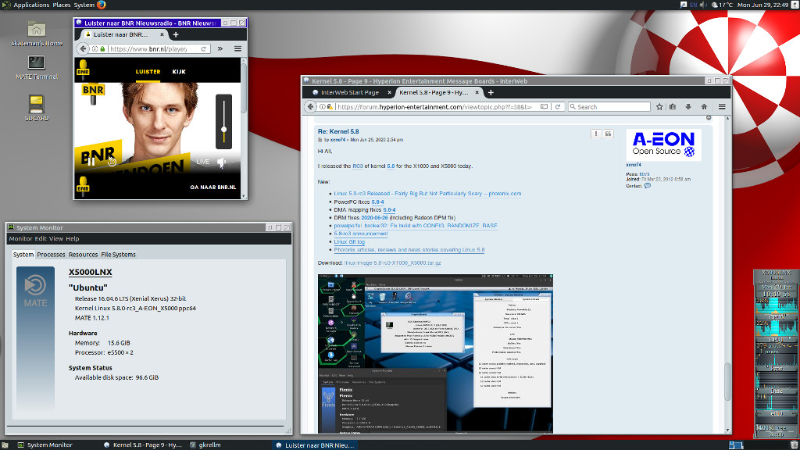
Task: Open the SDCARD desktop icon
Action: (x=36, y=108)
